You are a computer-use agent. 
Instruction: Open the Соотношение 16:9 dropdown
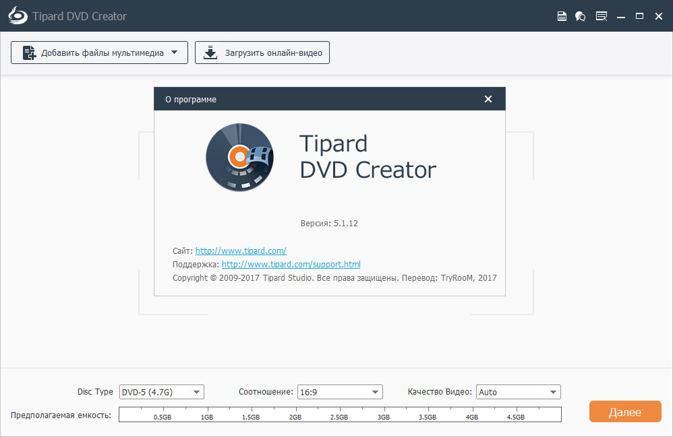tap(340, 392)
